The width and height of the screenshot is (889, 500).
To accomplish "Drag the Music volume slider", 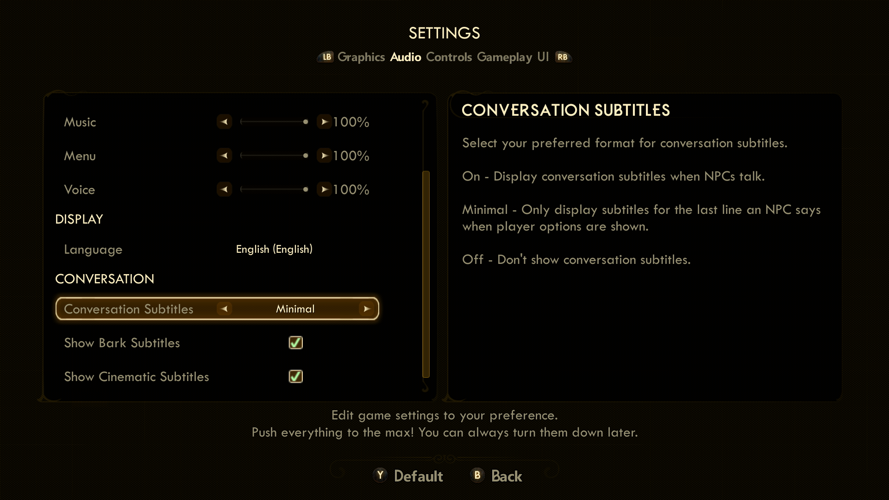I will [x=305, y=121].
